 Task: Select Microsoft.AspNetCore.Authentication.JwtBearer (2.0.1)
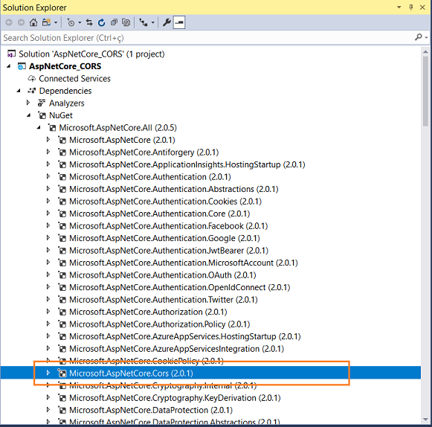pos(169,251)
